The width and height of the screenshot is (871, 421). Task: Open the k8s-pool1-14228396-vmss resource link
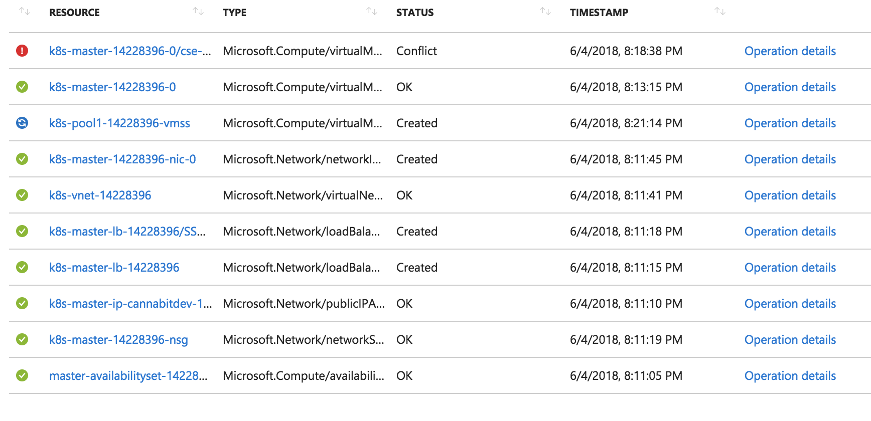coord(119,123)
